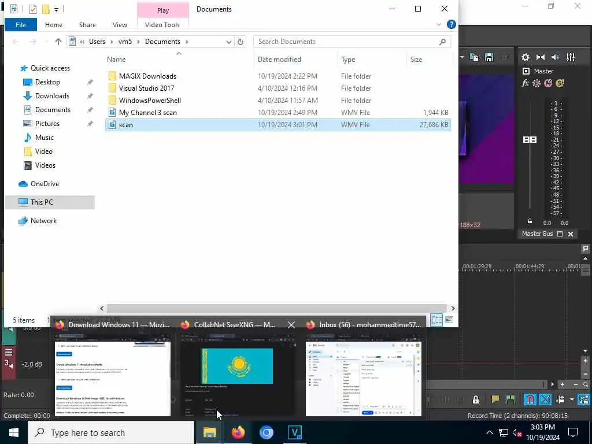Mute the Master bus
The image size is (592, 444).
tap(548, 83)
